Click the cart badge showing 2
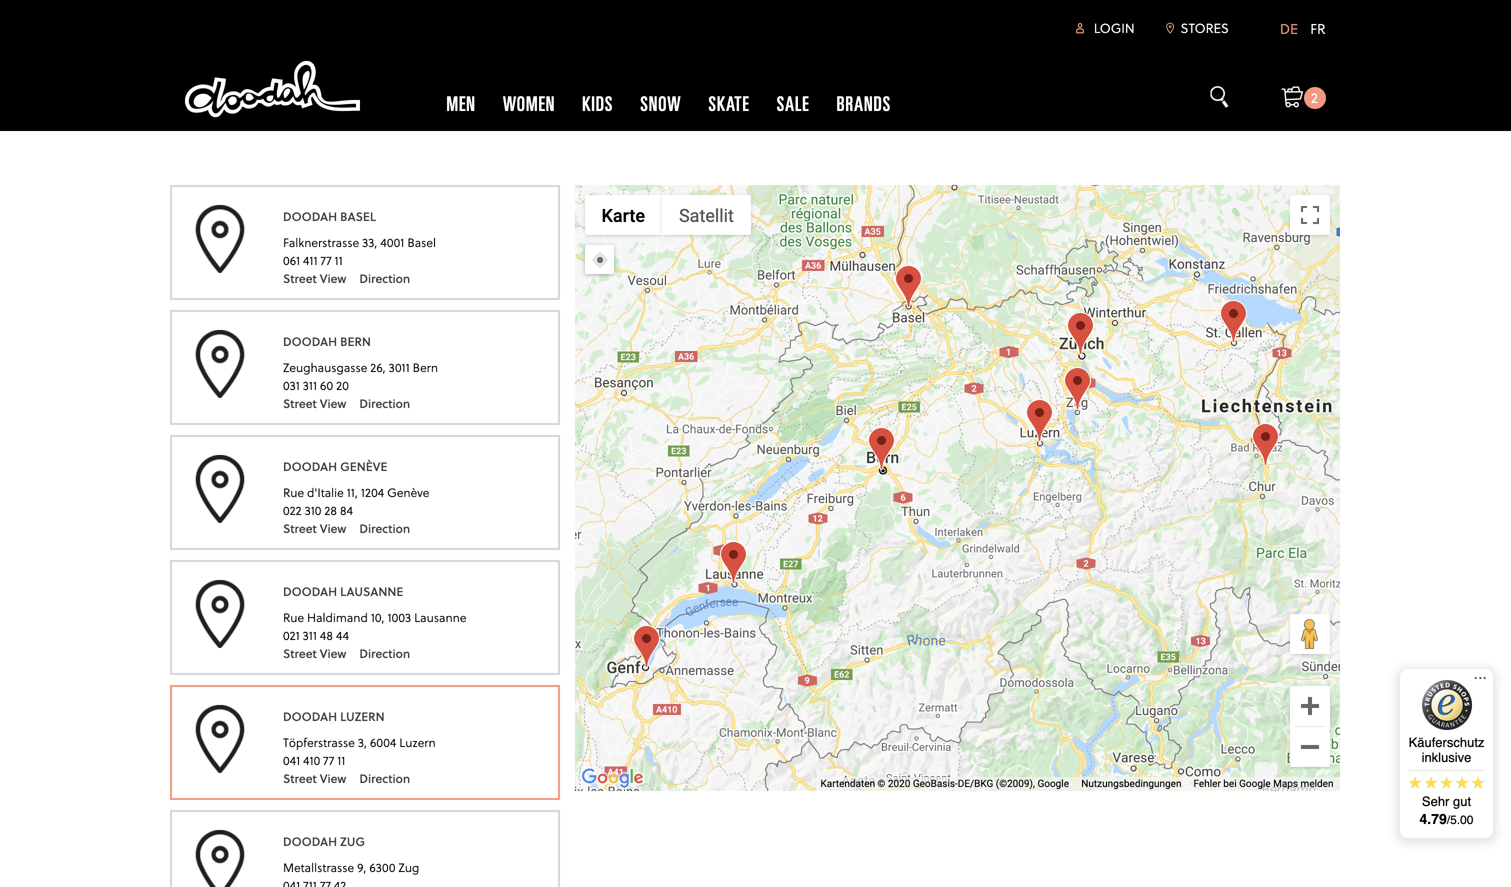The width and height of the screenshot is (1511, 887). [1314, 98]
